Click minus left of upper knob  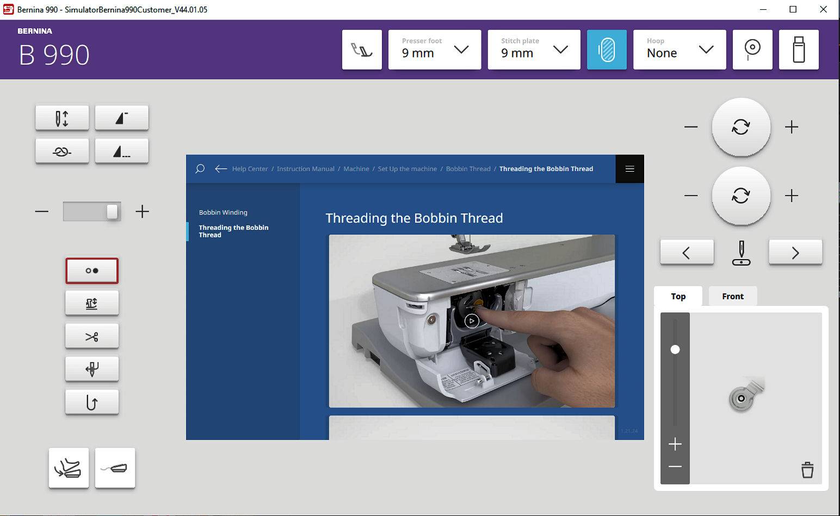click(691, 127)
